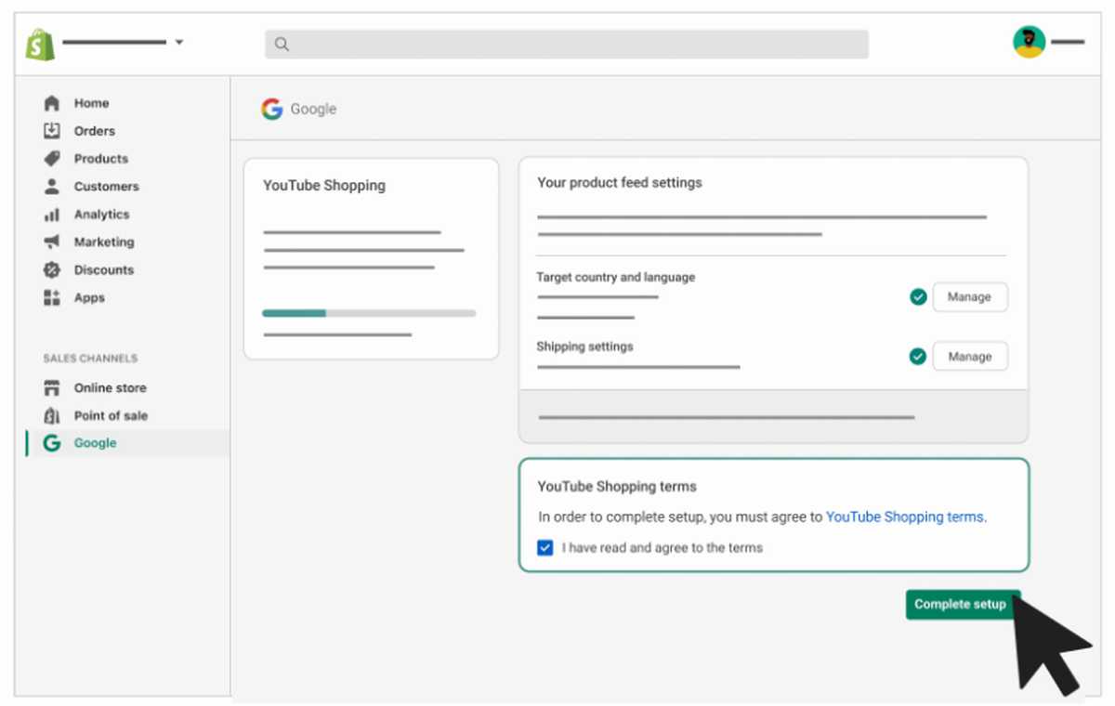
Task: Select the Products tag icon
Action: pyautogui.click(x=52, y=159)
